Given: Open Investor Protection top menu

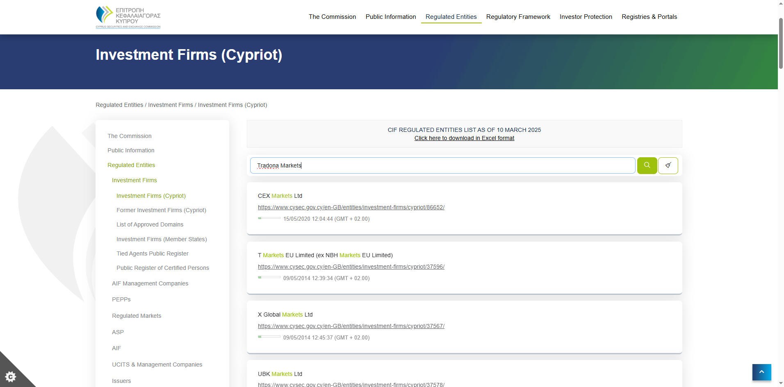Looking at the screenshot, I should point(586,17).
